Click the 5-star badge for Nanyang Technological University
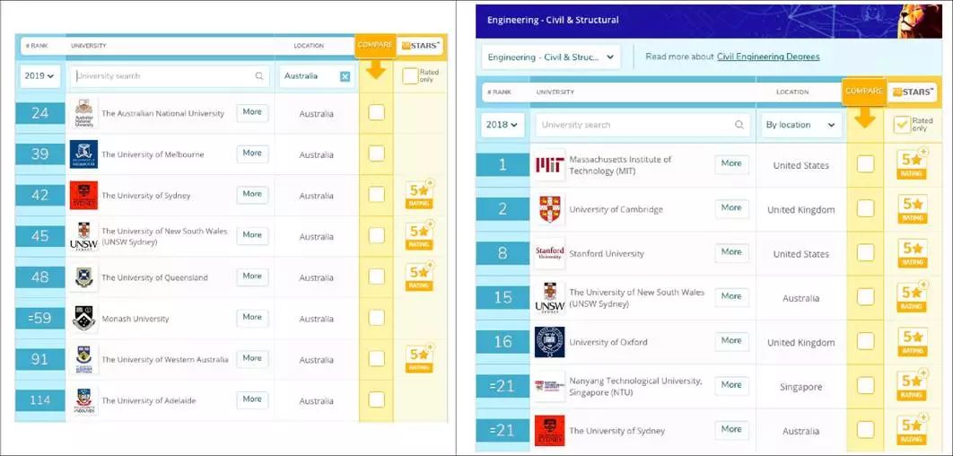Image resolution: width=953 pixels, height=456 pixels. [x=913, y=386]
